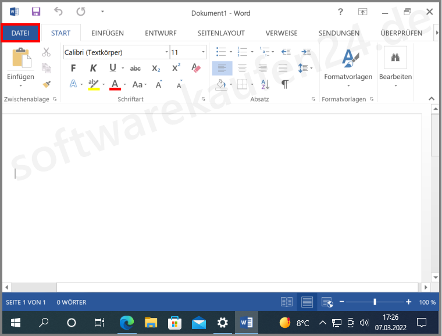Switch to Read Mode view

[287, 302]
